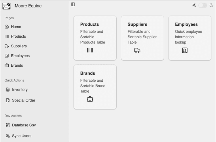Click the briefcase icon in Brands card
The image size is (216, 142).
tap(90, 99)
